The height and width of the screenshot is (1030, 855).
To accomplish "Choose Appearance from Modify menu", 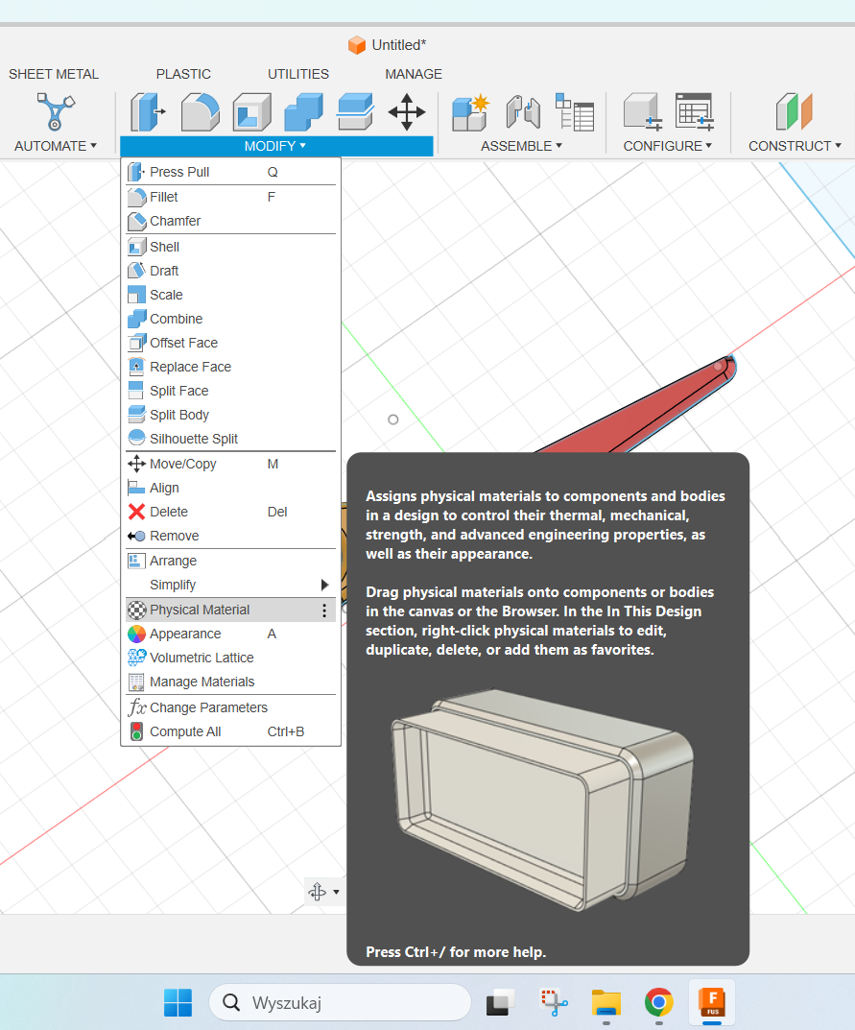I will click(230, 634).
